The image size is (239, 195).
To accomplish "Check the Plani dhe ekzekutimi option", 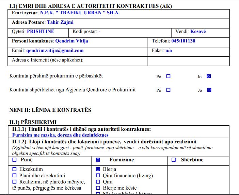I will 14,175.
